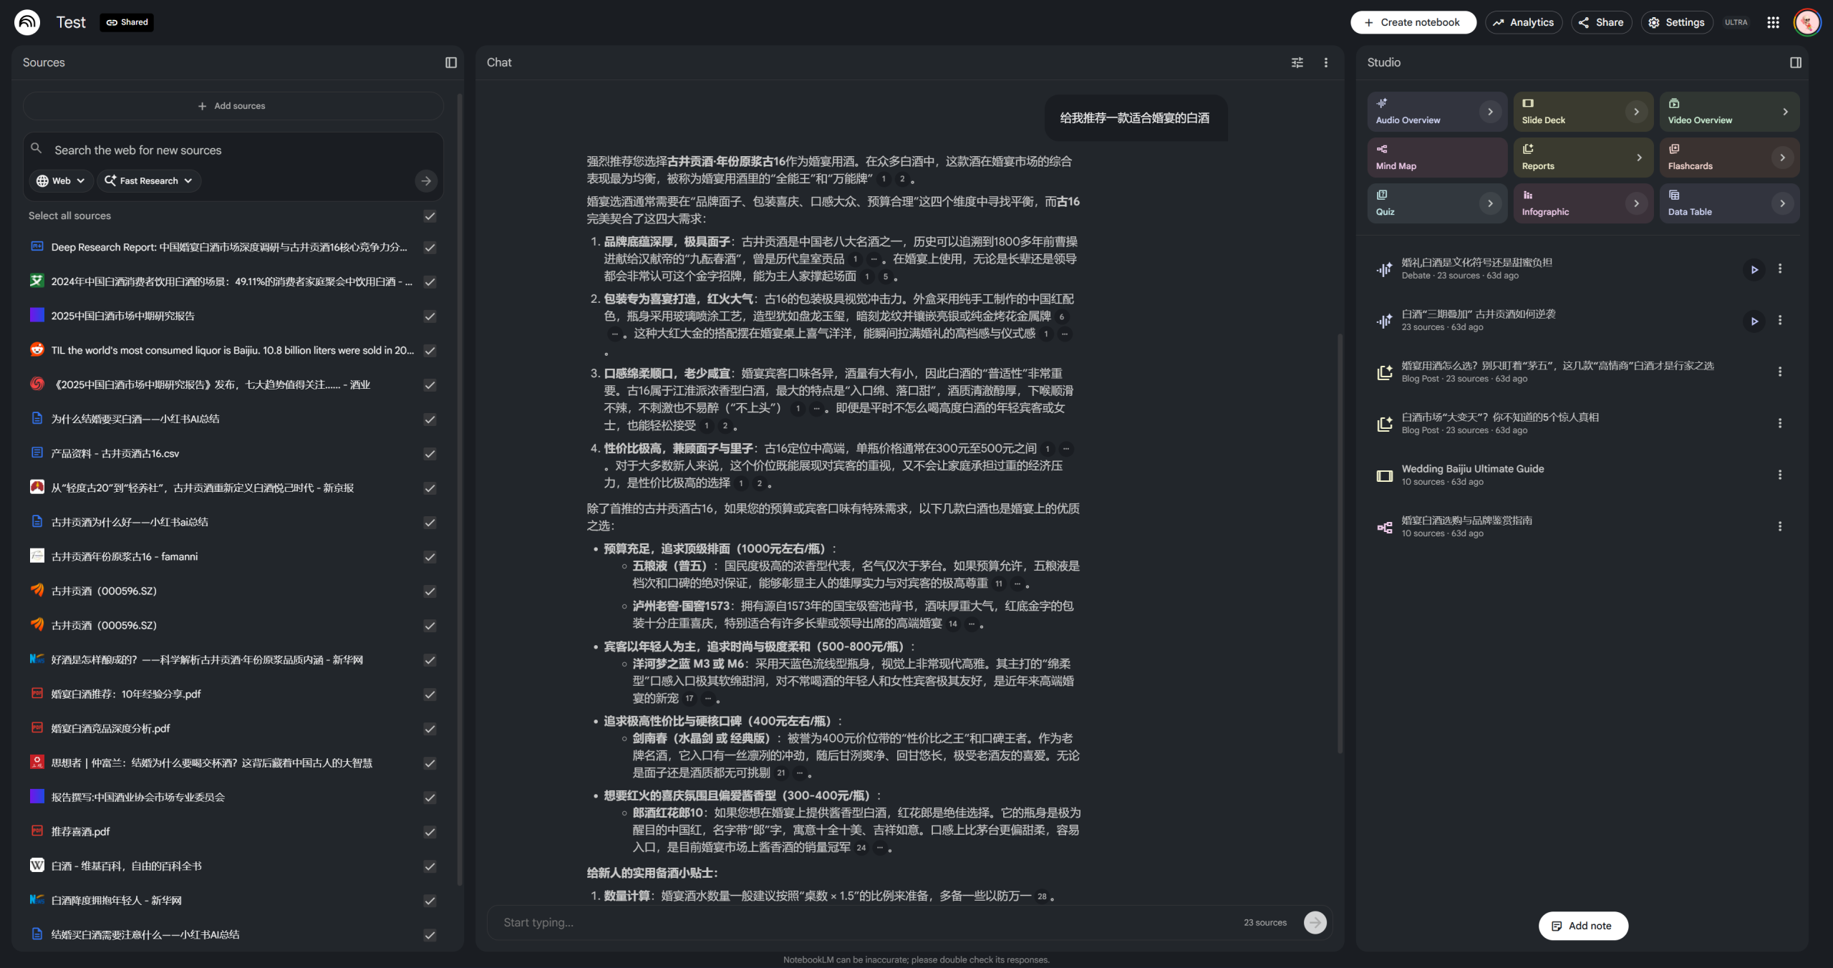Screen dimensions: 1833x968
Task: Uncheck Select all sources checkbox
Action: pyautogui.click(x=430, y=216)
